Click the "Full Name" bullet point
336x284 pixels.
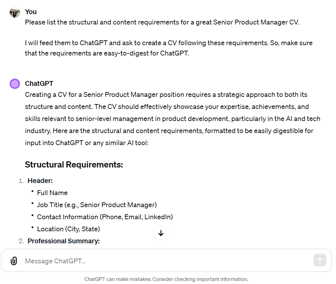pos(52,193)
